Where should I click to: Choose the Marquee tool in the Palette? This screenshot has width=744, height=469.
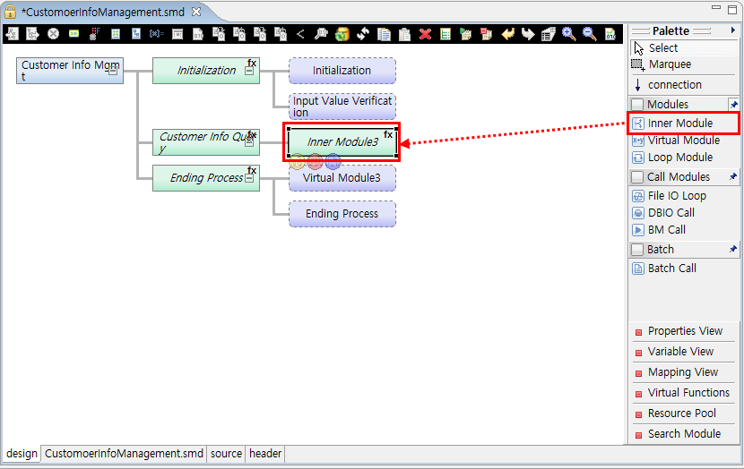(684, 64)
